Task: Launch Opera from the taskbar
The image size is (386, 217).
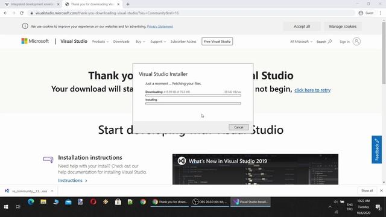Action: tap(93, 202)
